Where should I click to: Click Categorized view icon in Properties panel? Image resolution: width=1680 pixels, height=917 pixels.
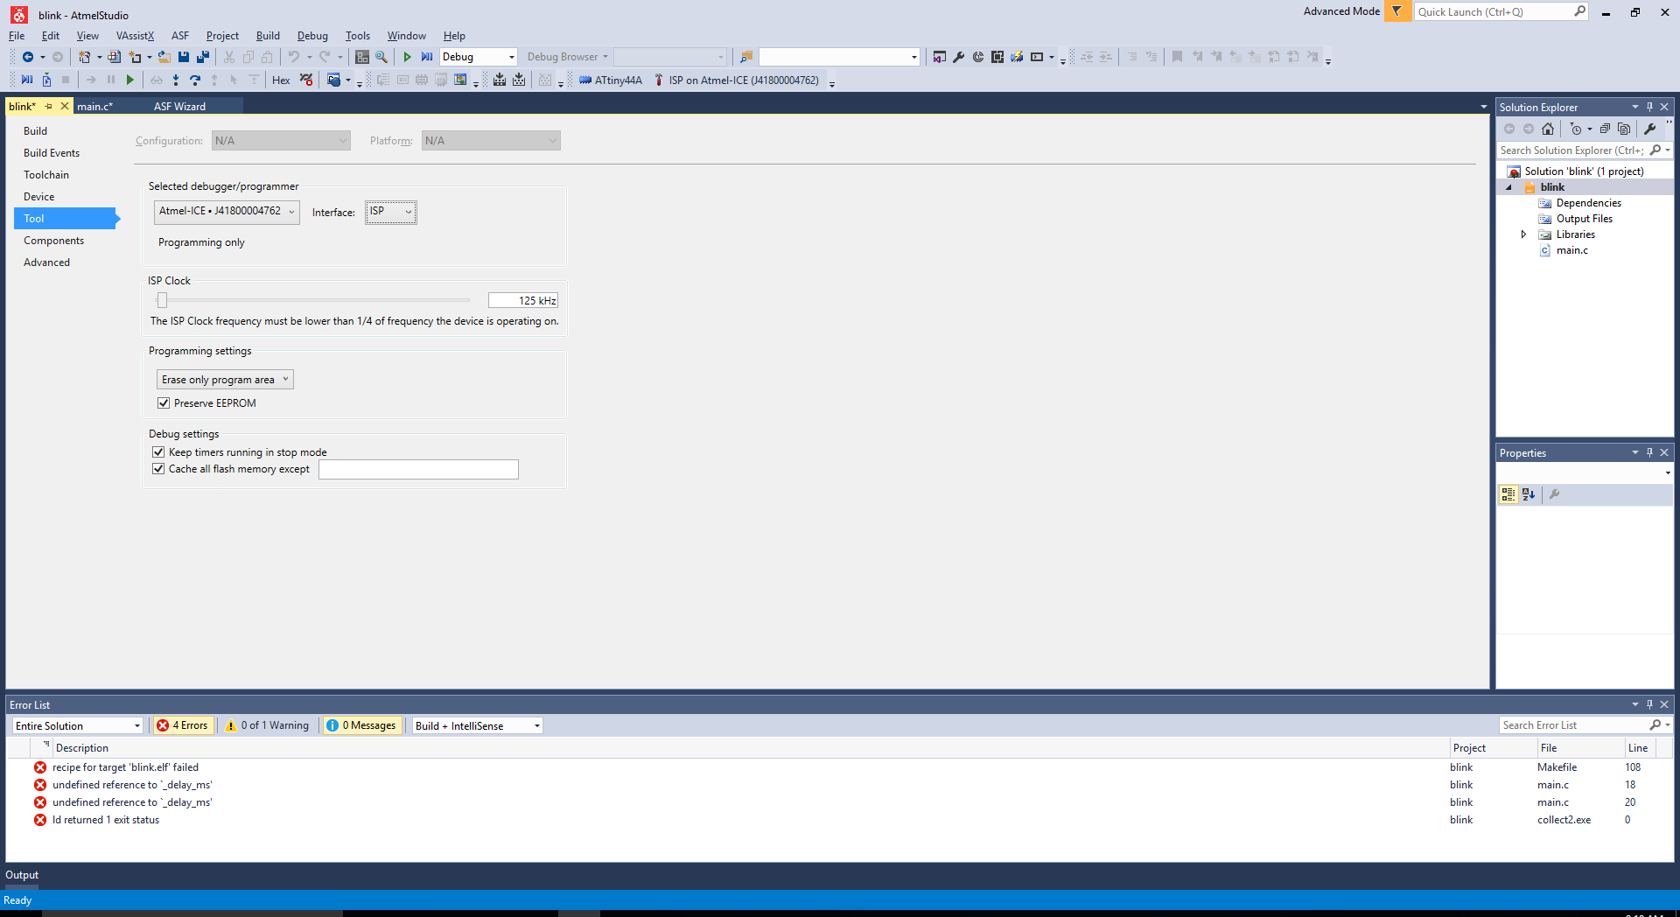pos(1508,494)
